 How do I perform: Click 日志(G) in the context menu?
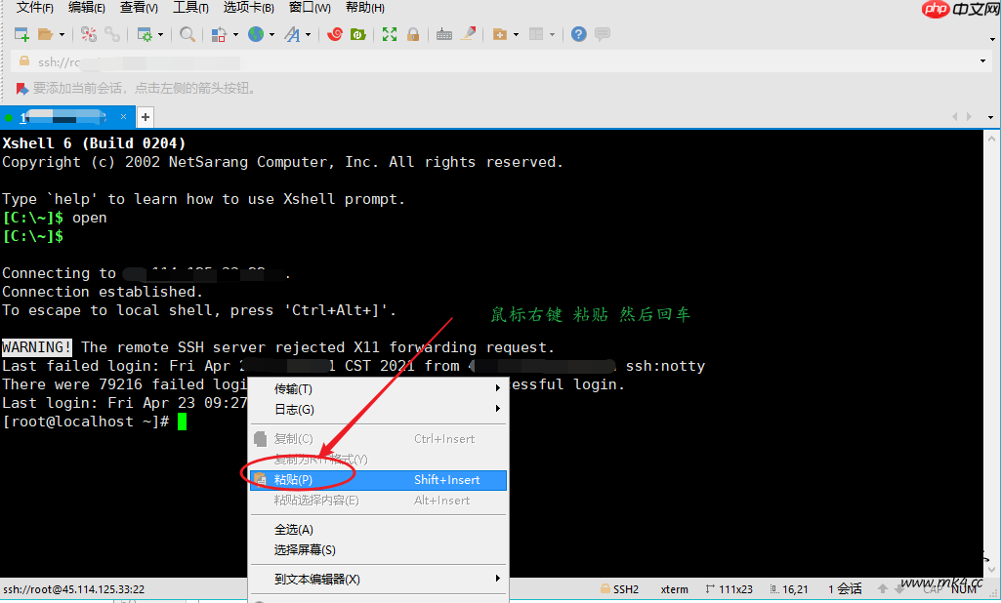pos(291,408)
